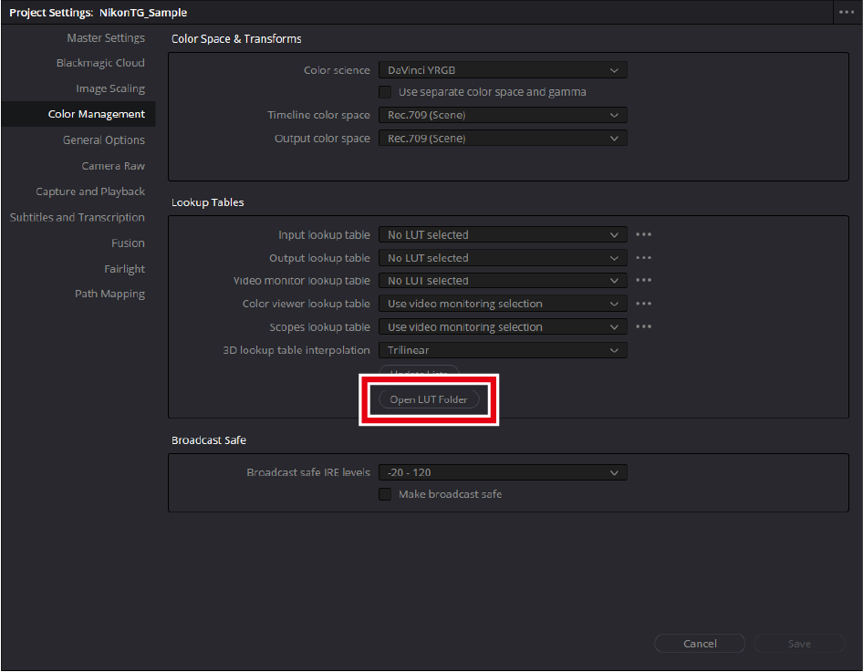Open the Broadcast safe IRE levels dropdown

pos(502,472)
